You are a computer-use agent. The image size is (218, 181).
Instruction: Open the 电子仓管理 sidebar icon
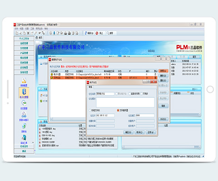pyautogui.click(x=24, y=93)
